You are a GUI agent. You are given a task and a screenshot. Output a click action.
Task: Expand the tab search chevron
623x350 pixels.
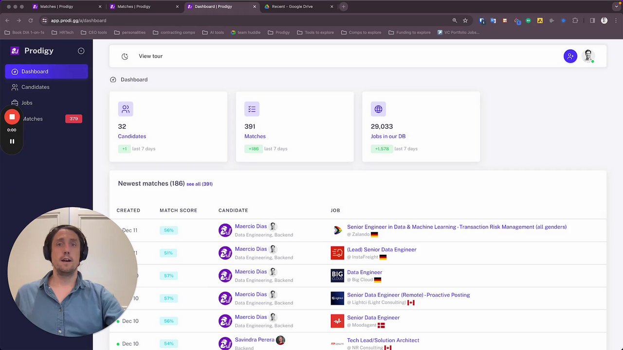click(x=617, y=6)
